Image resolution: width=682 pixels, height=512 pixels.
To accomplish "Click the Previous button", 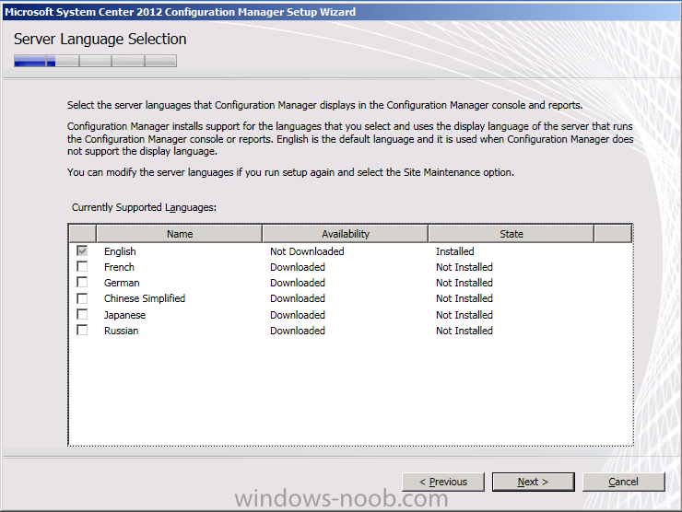I will 442,482.
